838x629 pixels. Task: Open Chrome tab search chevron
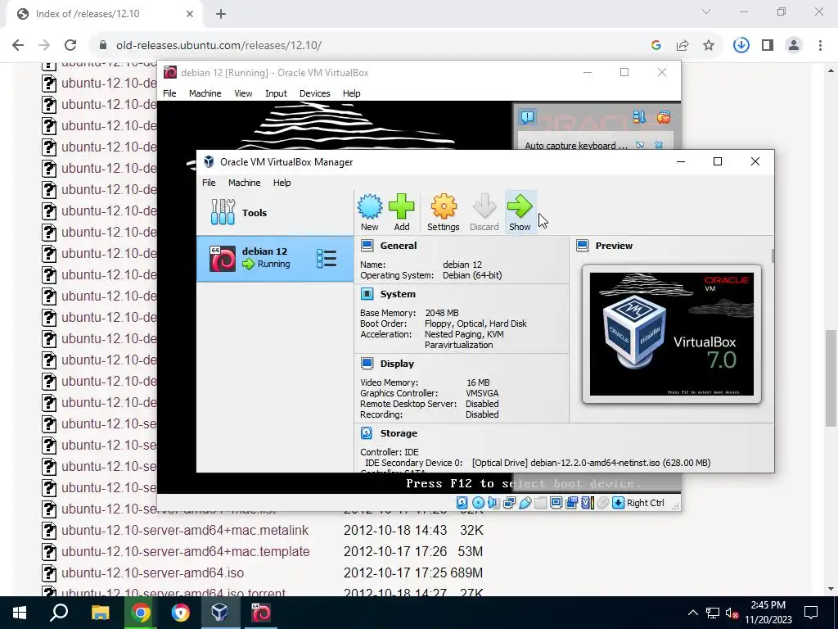click(x=706, y=11)
